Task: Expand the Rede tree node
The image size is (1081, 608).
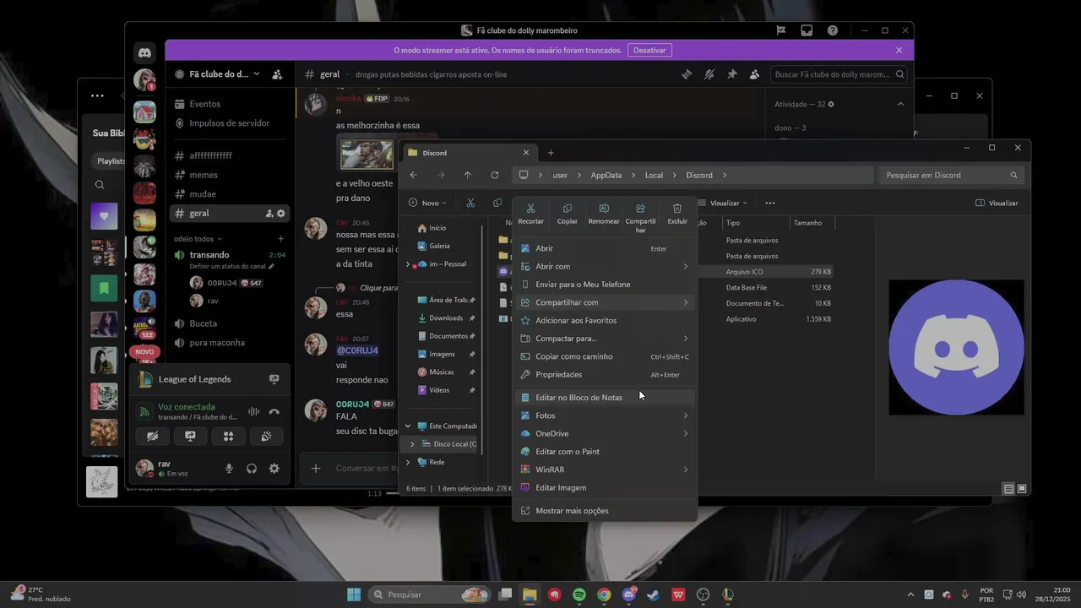Action: [x=408, y=462]
